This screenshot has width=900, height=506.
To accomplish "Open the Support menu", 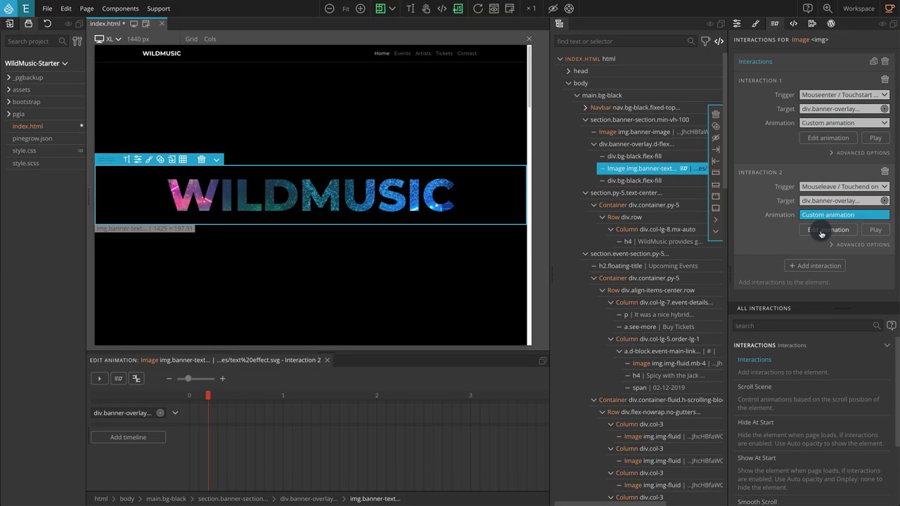I will [158, 8].
